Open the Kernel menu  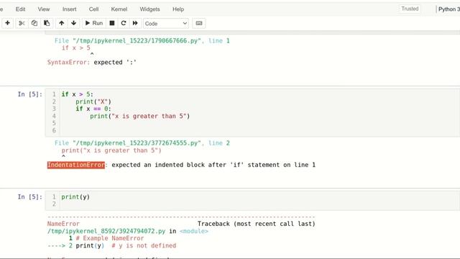coord(119,9)
